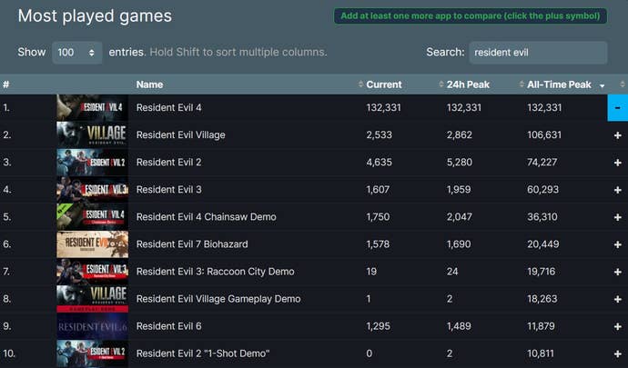Click the Resident Evil 7 Biohazard banner thumbnail
This screenshot has height=368, width=628.
[93, 244]
